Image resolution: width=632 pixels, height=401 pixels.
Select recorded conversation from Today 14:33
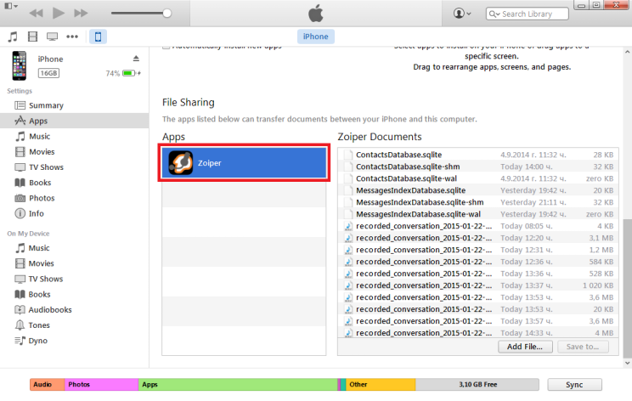478,333
